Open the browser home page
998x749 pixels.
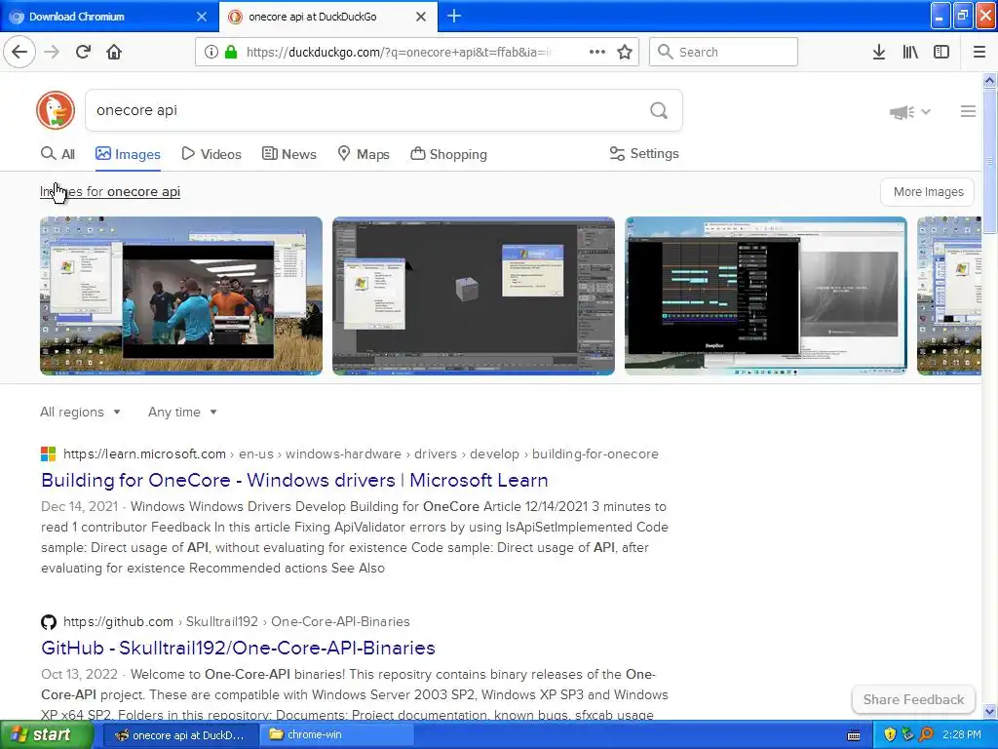pos(114,52)
